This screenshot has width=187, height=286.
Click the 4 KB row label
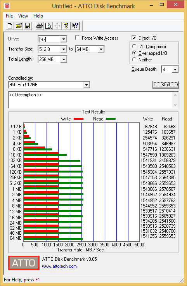pyautogui.click(x=17, y=144)
